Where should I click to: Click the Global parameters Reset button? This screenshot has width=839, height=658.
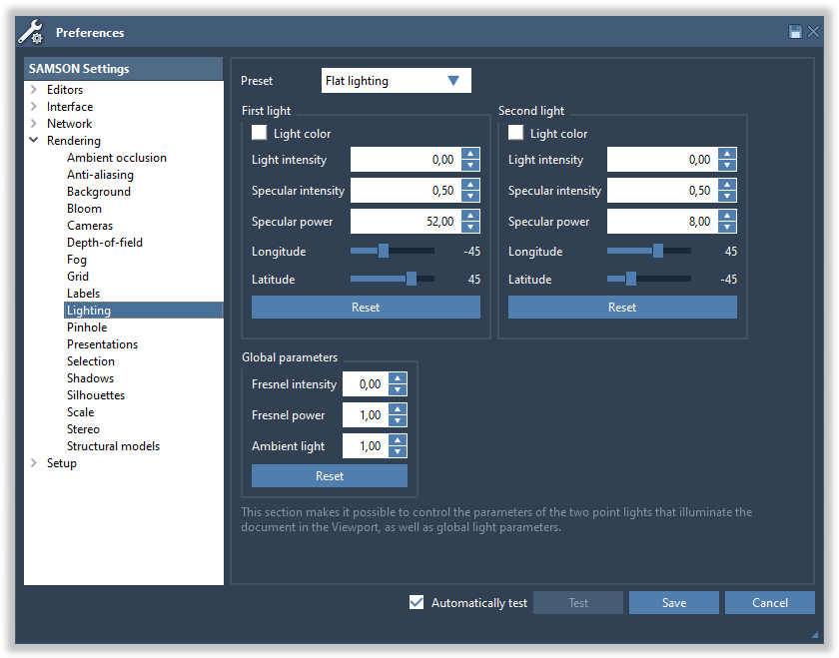[x=329, y=475]
